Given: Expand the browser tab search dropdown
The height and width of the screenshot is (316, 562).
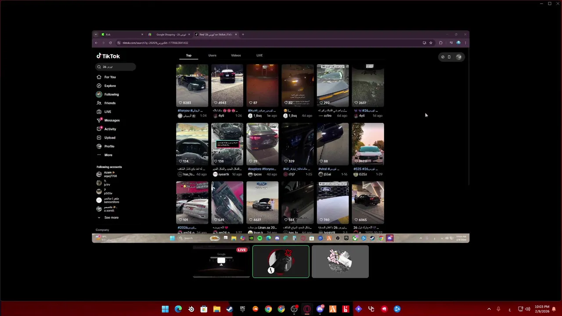Looking at the screenshot, I should pyautogui.click(x=96, y=34).
